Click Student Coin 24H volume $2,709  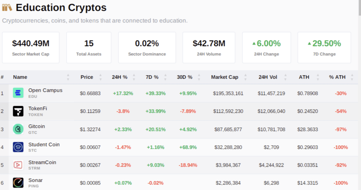pos(271,147)
